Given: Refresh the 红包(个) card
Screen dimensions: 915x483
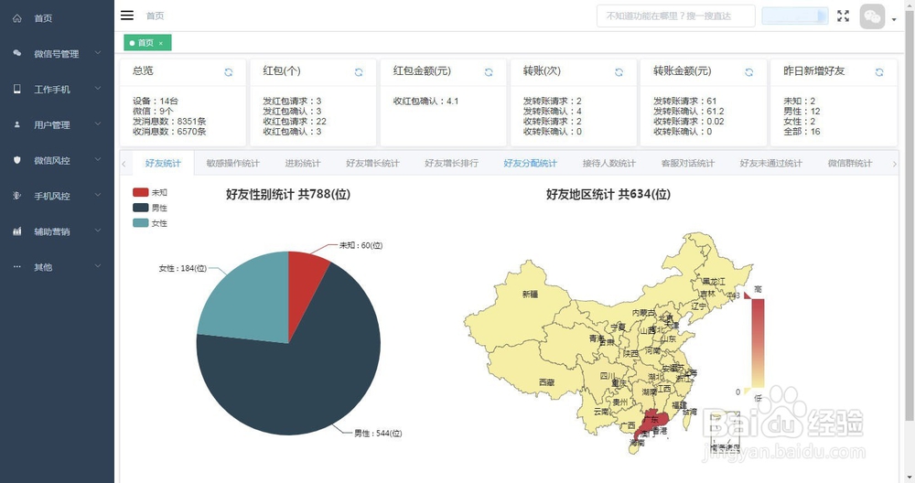Looking at the screenshot, I should tap(359, 72).
